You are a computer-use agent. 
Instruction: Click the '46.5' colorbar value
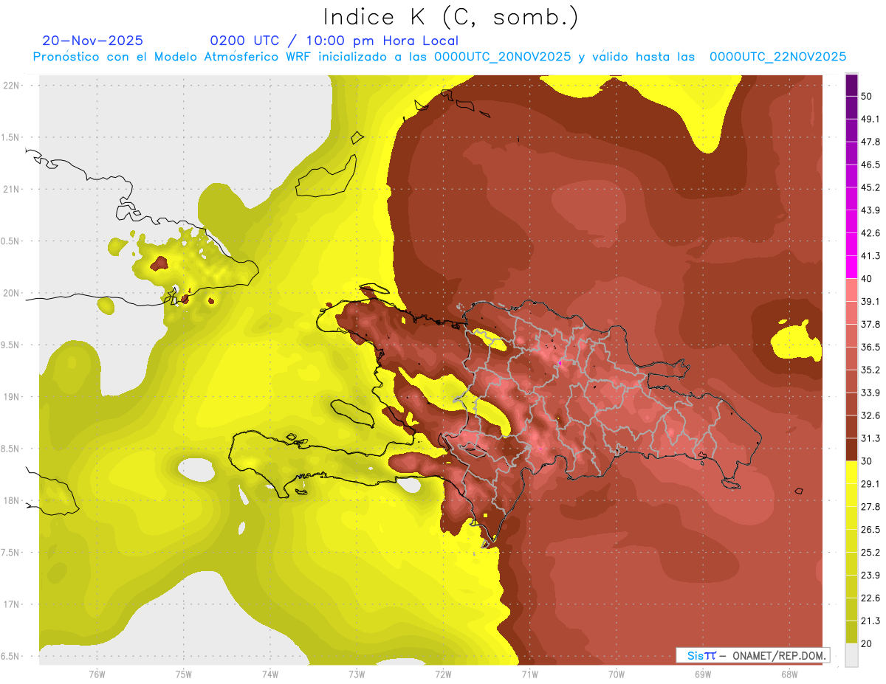tap(871, 165)
